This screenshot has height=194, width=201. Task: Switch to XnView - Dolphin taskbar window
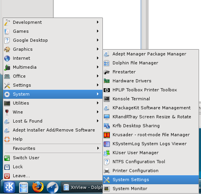82,187
